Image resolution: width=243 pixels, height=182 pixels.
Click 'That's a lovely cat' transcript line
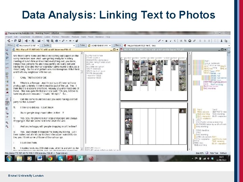coord(33,78)
